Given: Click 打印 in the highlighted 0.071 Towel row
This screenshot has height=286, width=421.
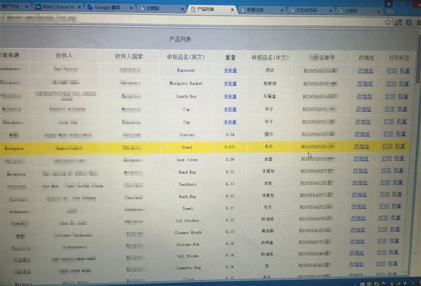Looking at the screenshot, I should click(387, 146).
